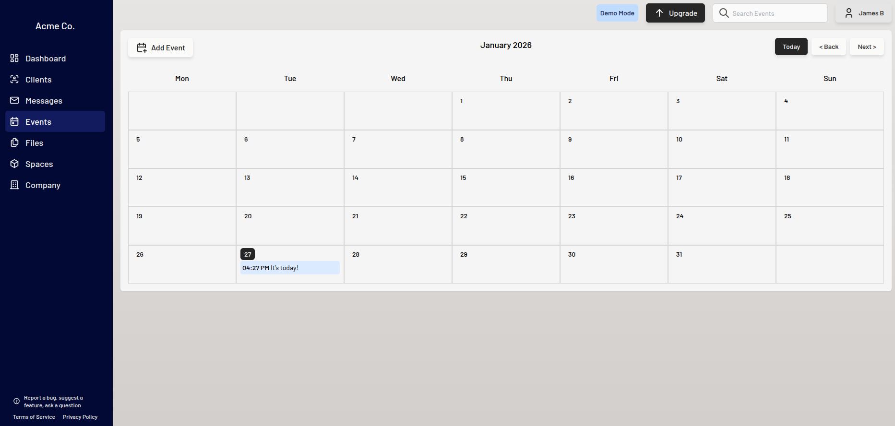Click the help question mark icon
Image resolution: width=895 pixels, height=426 pixels.
(16, 401)
